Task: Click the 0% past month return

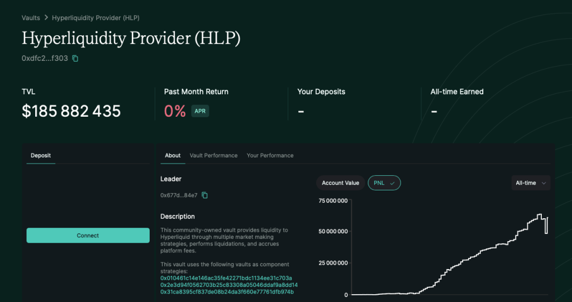Action: [175, 111]
